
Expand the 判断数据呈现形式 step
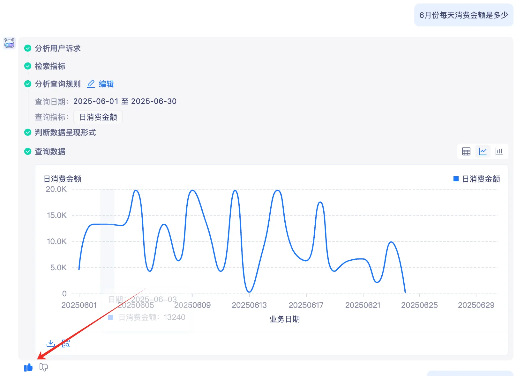(x=65, y=132)
